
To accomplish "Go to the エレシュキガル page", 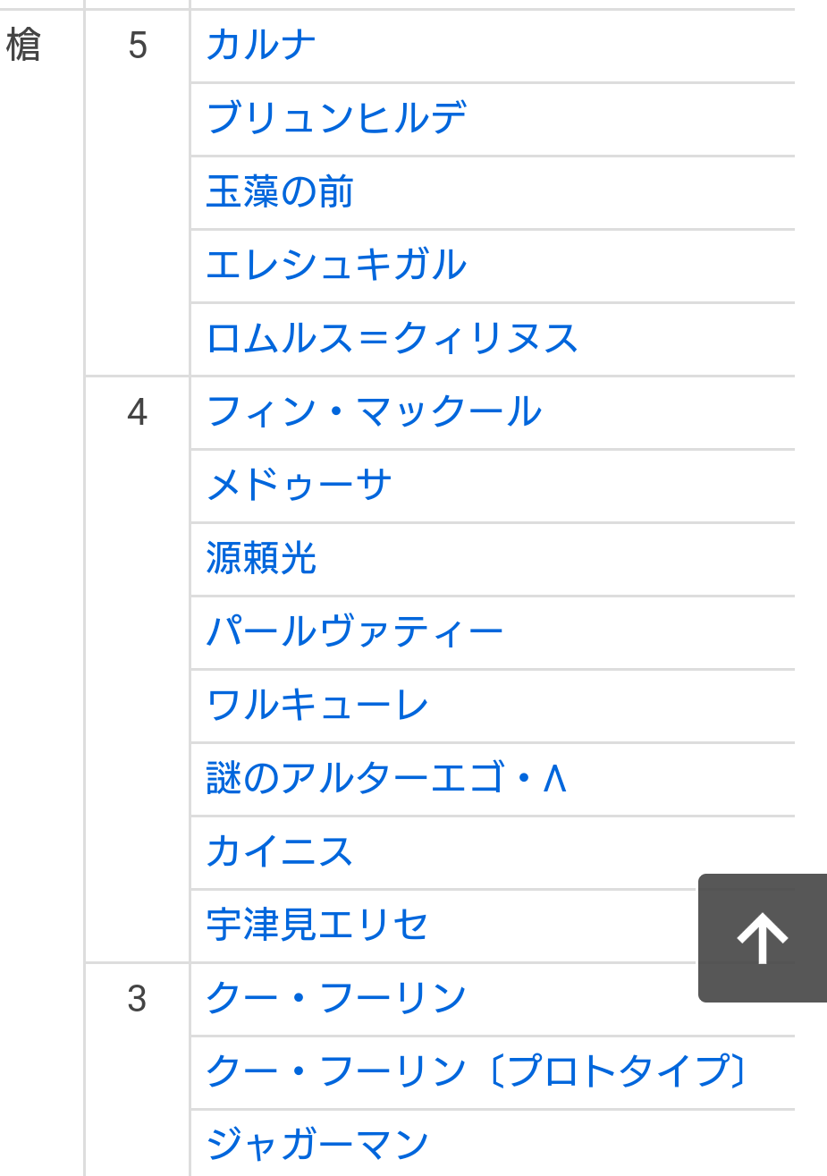I will coord(336,266).
